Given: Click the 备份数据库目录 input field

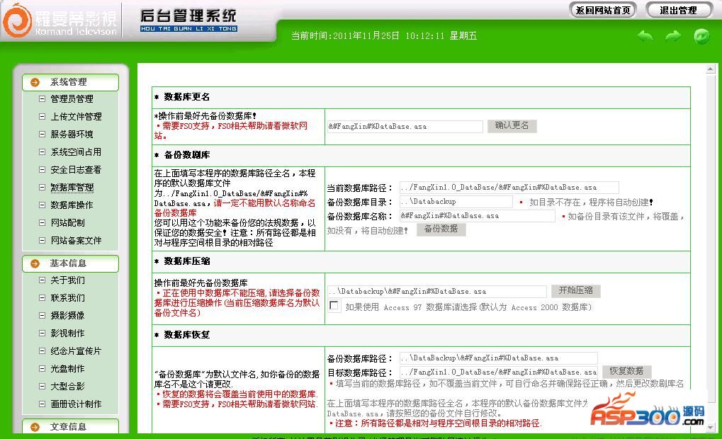Looking at the screenshot, I should tap(456, 202).
